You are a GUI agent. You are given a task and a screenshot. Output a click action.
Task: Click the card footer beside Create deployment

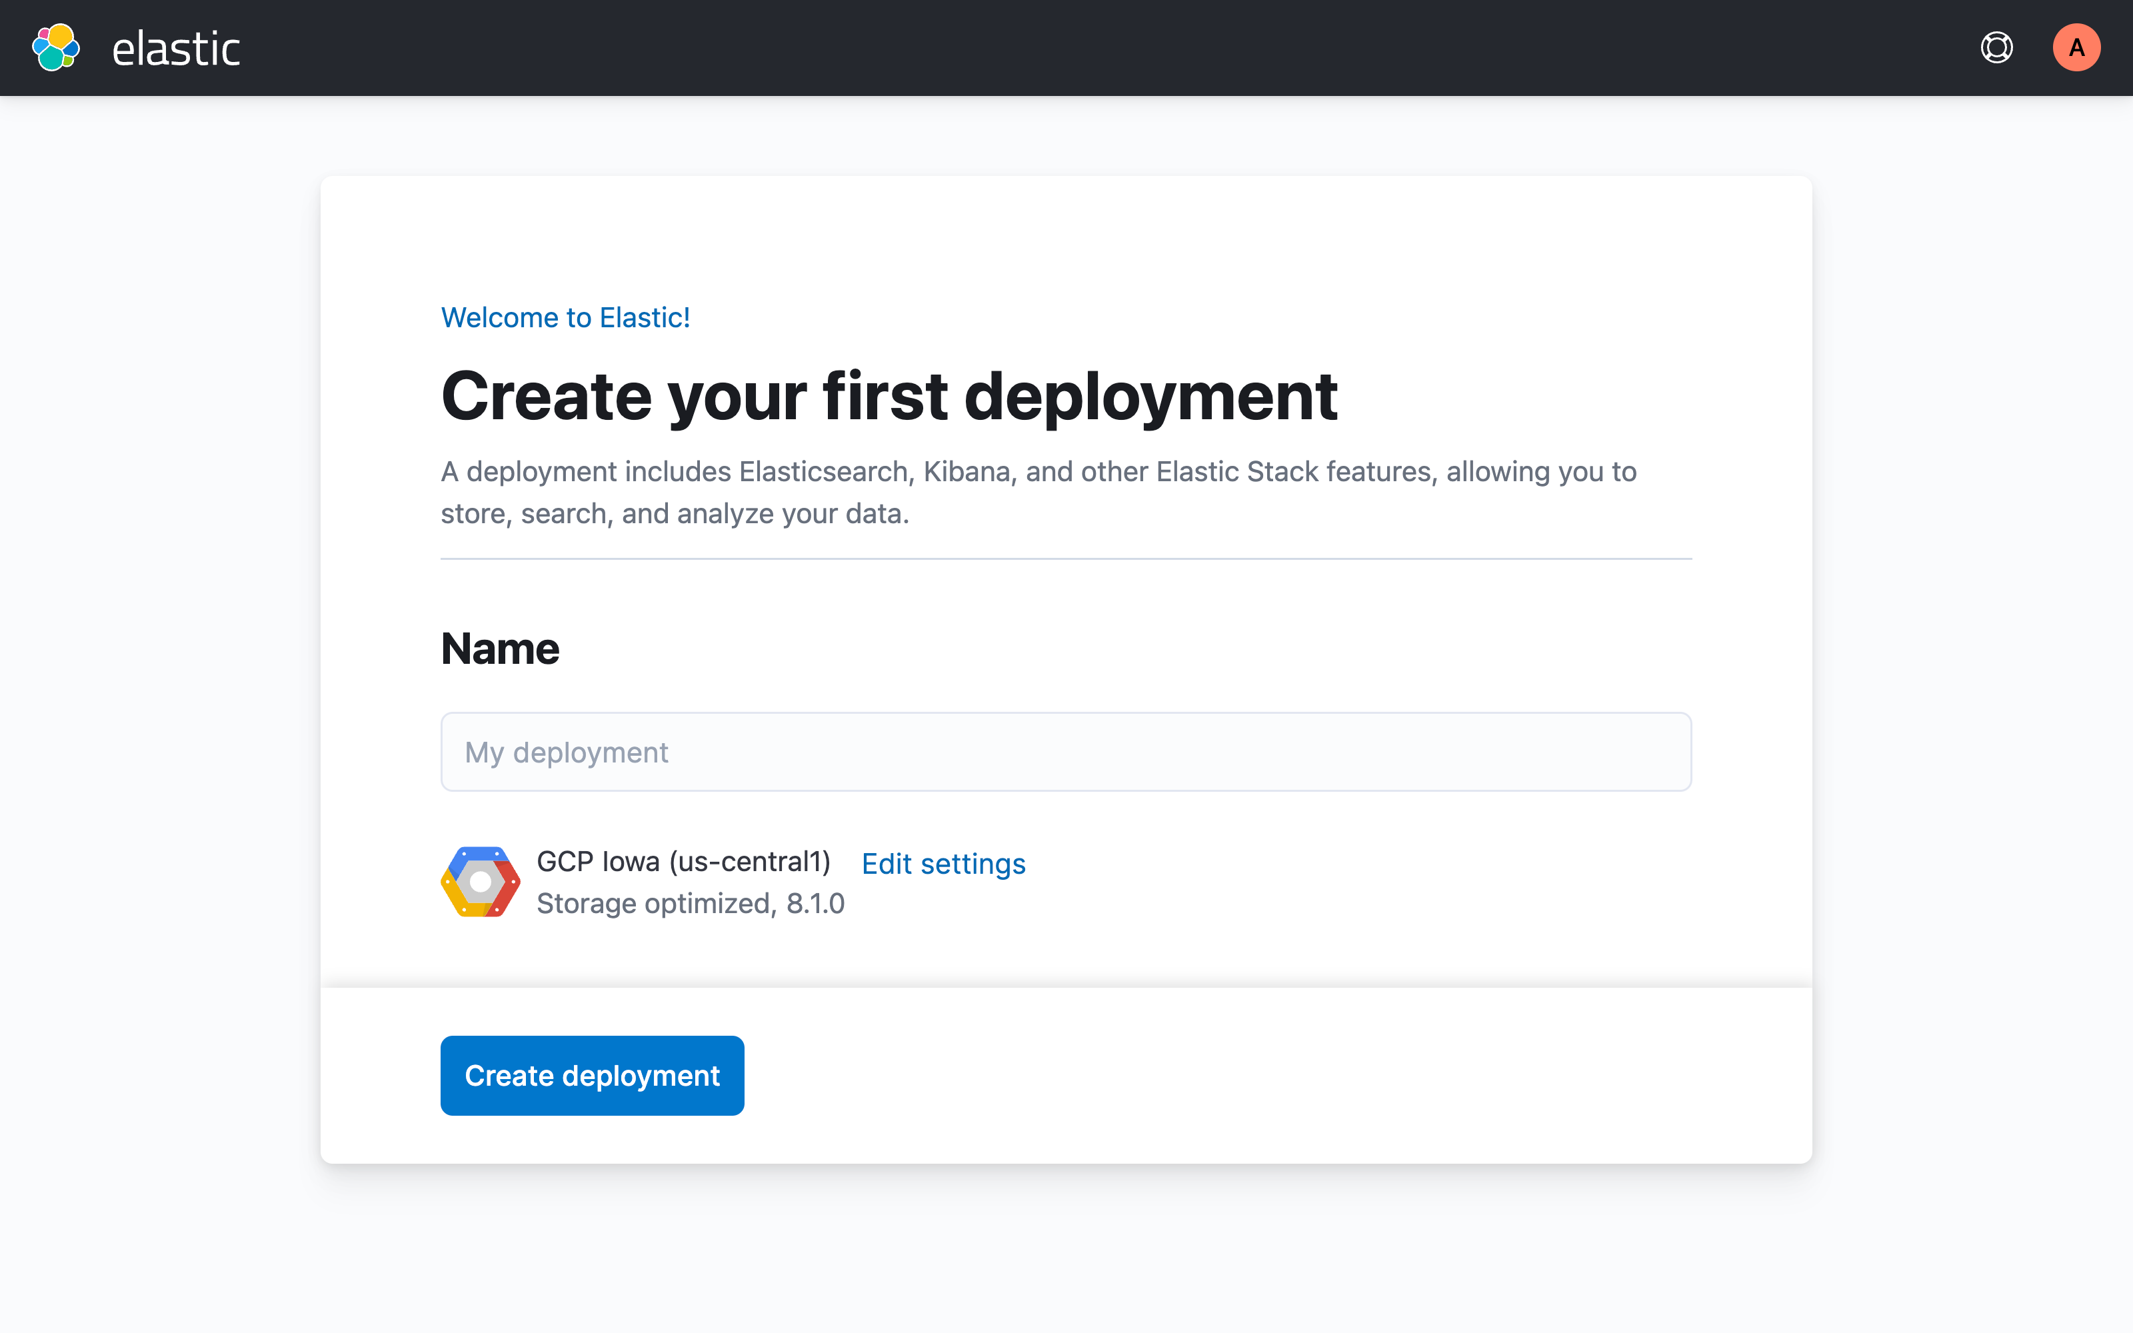point(1234,1076)
